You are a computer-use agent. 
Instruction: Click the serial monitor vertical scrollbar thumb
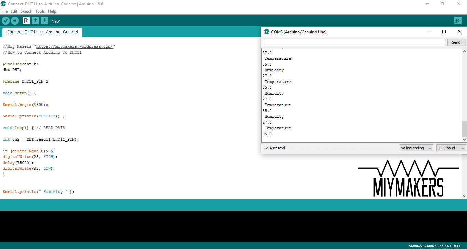coord(464,129)
